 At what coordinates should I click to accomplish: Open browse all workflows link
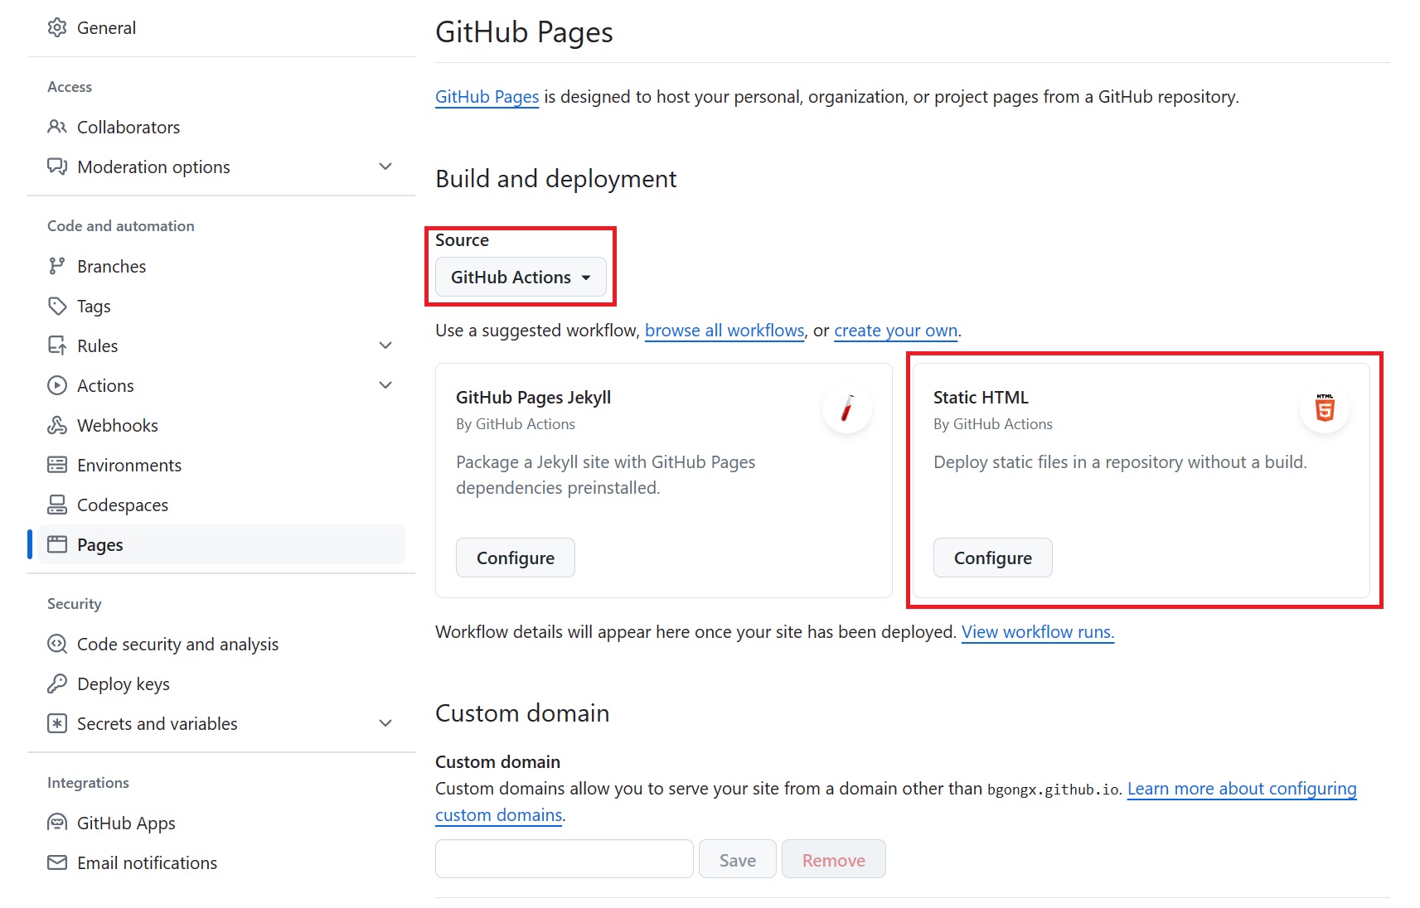[725, 331]
